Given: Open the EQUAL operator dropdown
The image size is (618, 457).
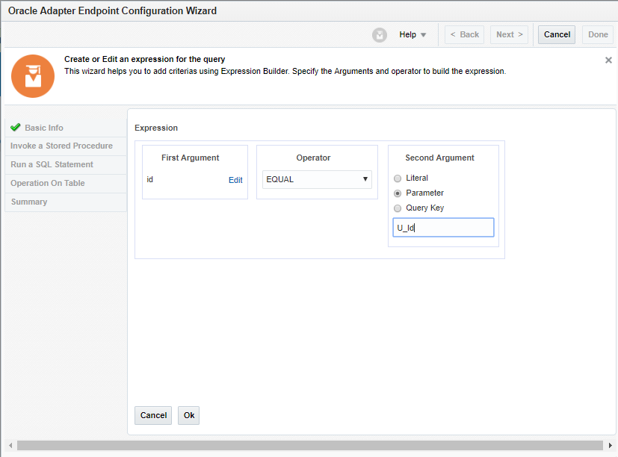Looking at the screenshot, I should (x=317, y=179).
